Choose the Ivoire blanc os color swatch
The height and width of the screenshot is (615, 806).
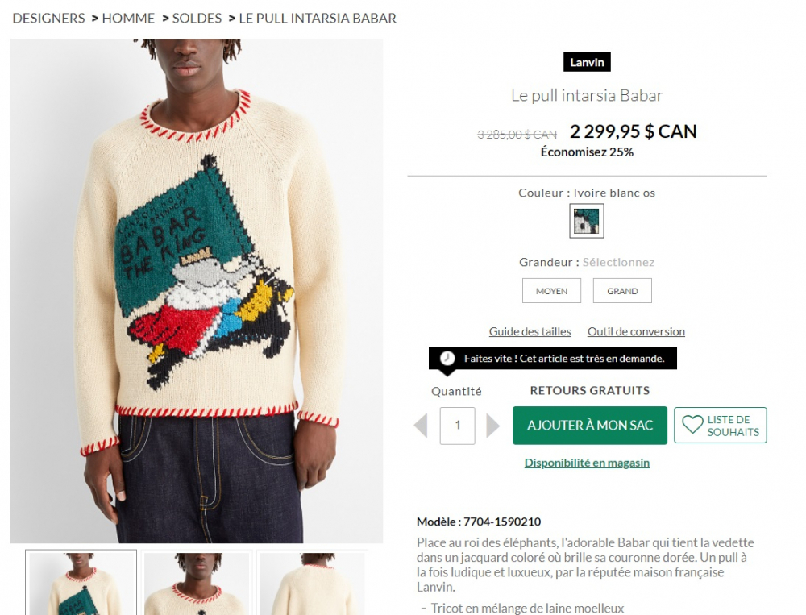point(587,221)
